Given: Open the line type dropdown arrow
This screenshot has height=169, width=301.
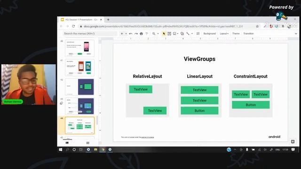Looking at the screenshot, I should point(192,33).
